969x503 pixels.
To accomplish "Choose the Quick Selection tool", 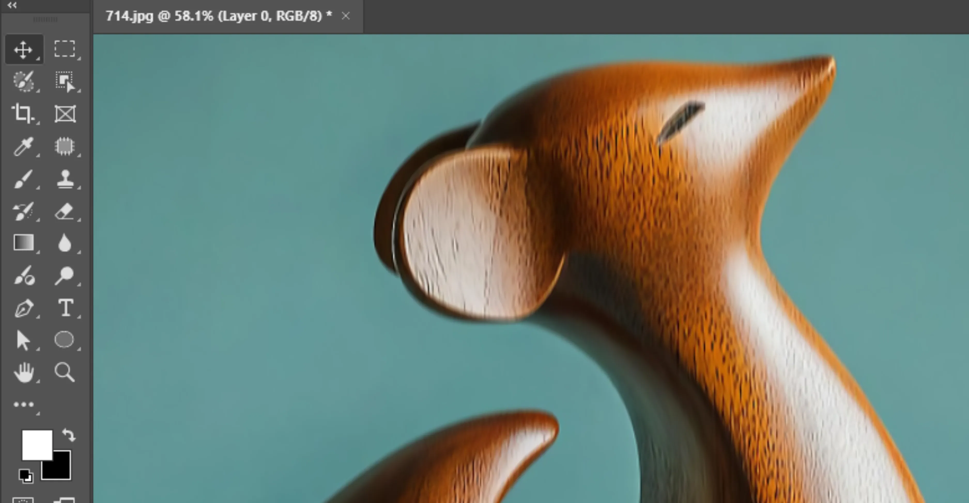I will point(23,82).
